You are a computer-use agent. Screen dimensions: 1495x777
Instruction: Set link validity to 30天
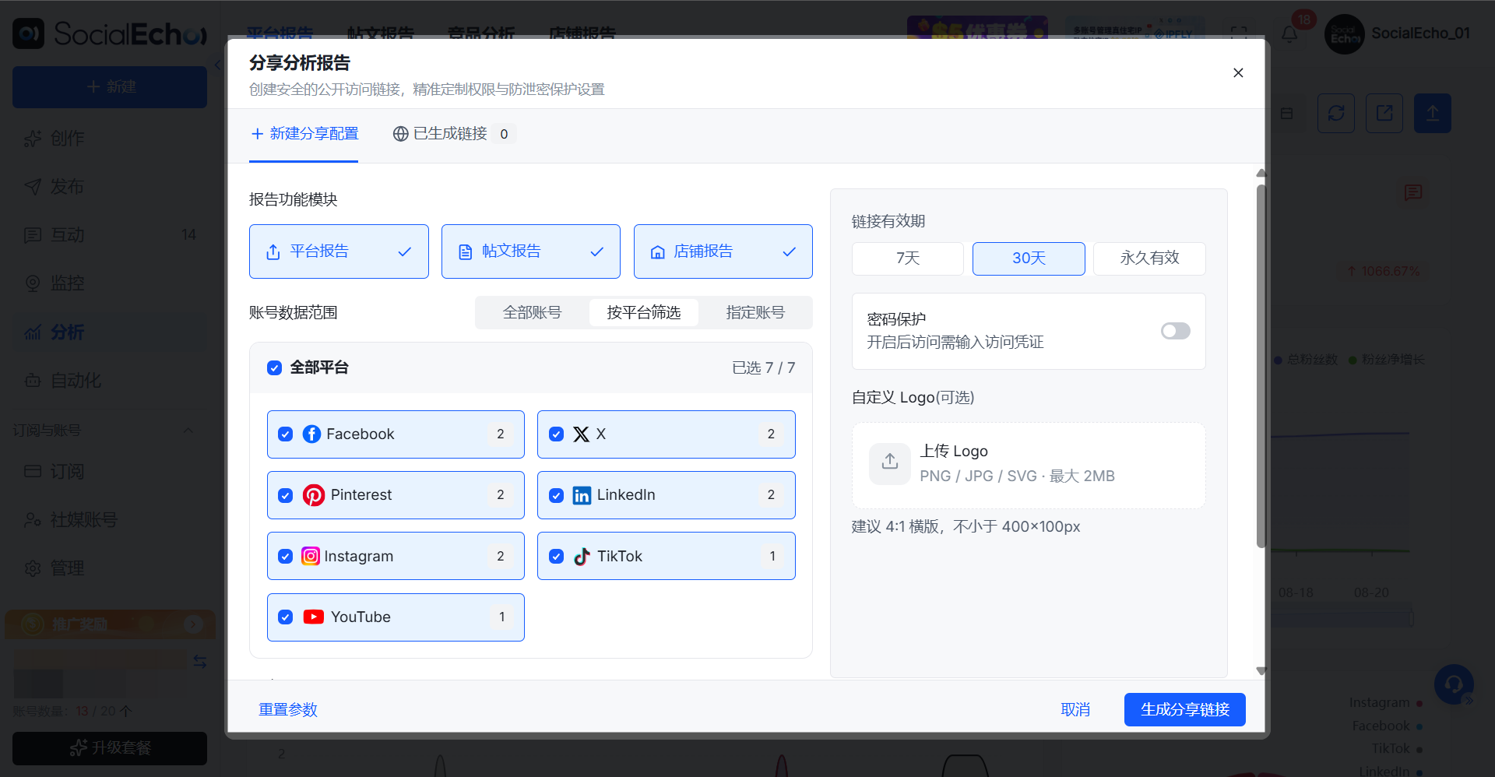click(x=1029, y=258)
